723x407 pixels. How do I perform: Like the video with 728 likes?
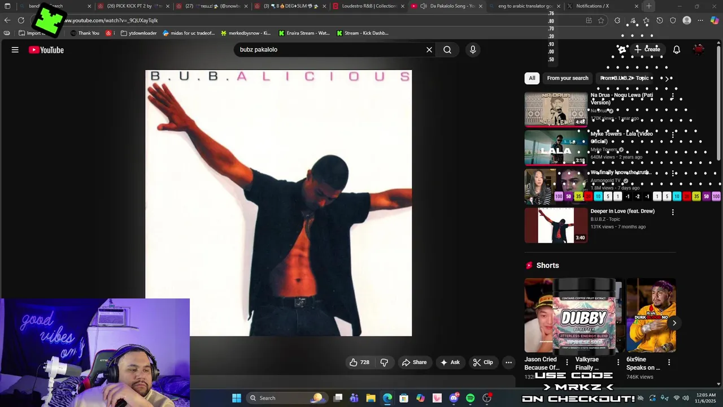359,362
